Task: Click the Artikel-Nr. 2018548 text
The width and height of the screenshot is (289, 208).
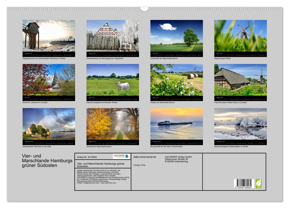Action: (87, 157)
